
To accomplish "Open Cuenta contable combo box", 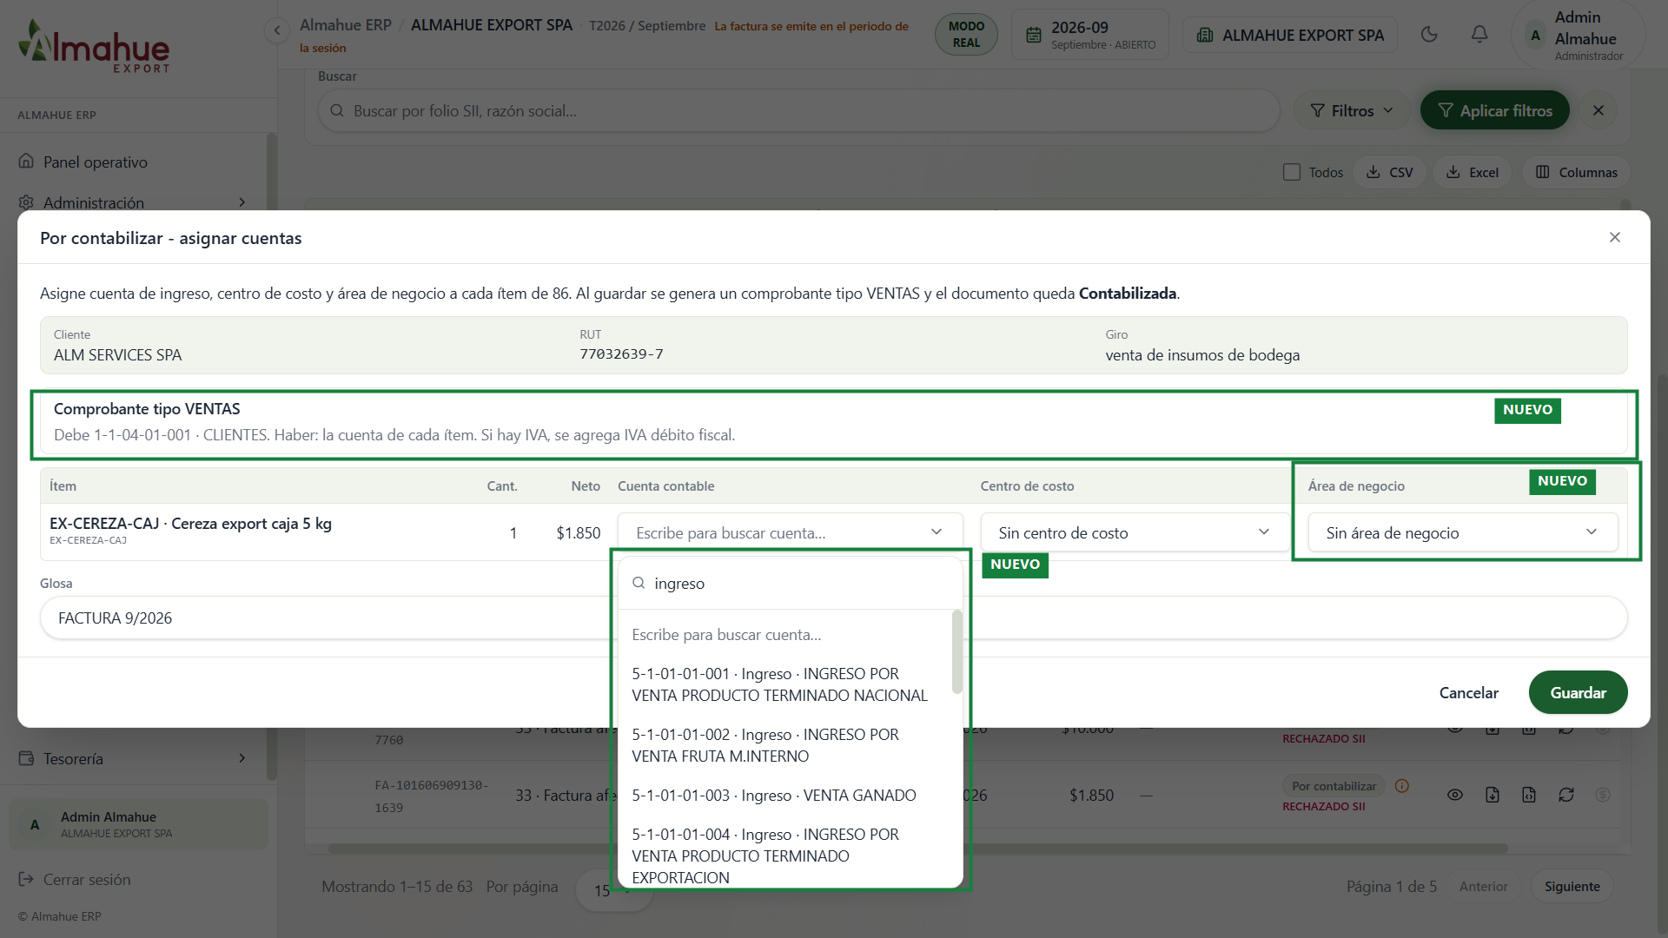I will (x=790, y=532).
